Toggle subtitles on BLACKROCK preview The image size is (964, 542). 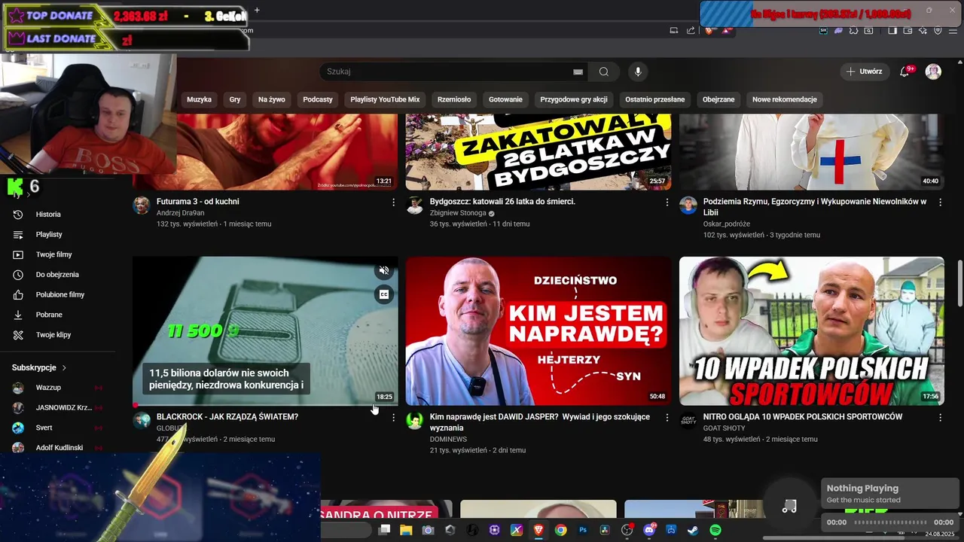tap(384, 294)
